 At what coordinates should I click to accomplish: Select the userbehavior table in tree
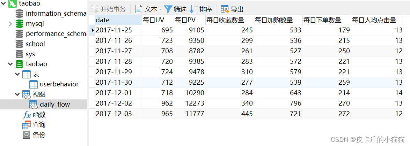click(59, 84)
